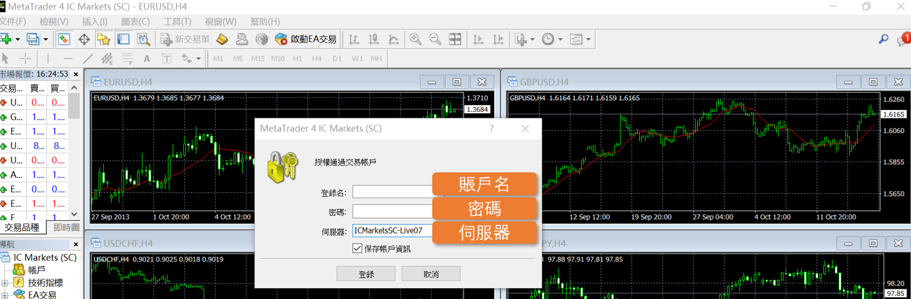This screenshot has width=911, height=299.
Task: Switch to candlestick chart icon
Action: point(374,39)
